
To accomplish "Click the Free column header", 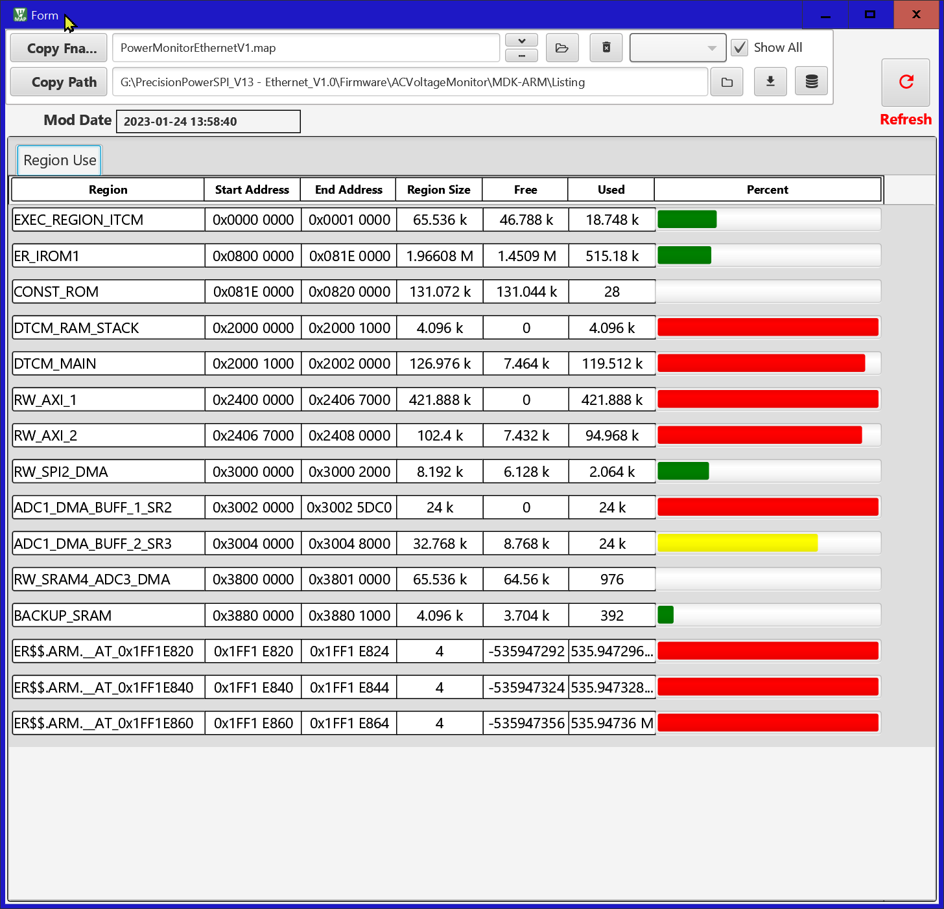I will pyautogui.click(x=525, y=190).
